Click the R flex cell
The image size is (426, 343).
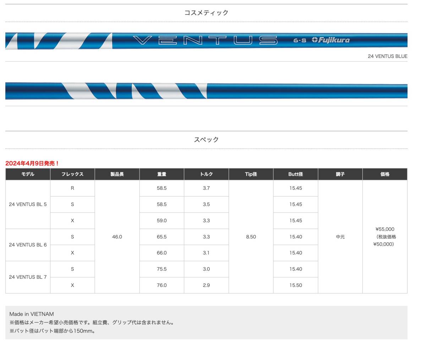coord(72,188)
